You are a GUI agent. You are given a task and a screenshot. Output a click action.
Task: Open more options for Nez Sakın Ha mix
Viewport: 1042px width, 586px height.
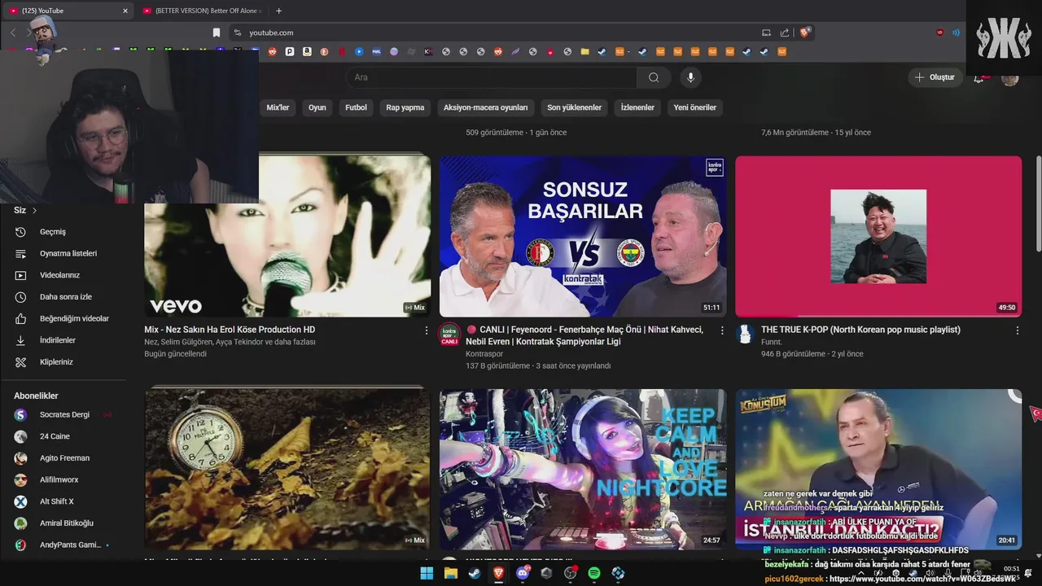pos(426,330)
